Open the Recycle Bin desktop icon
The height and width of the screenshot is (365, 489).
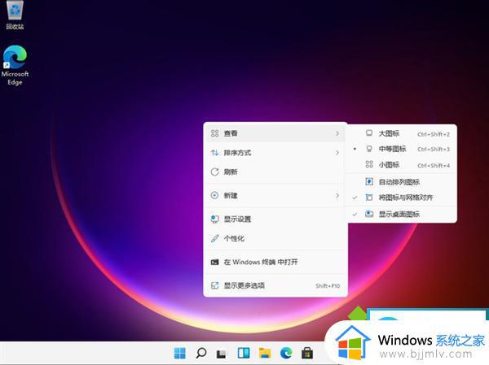[x=15, y=15]
